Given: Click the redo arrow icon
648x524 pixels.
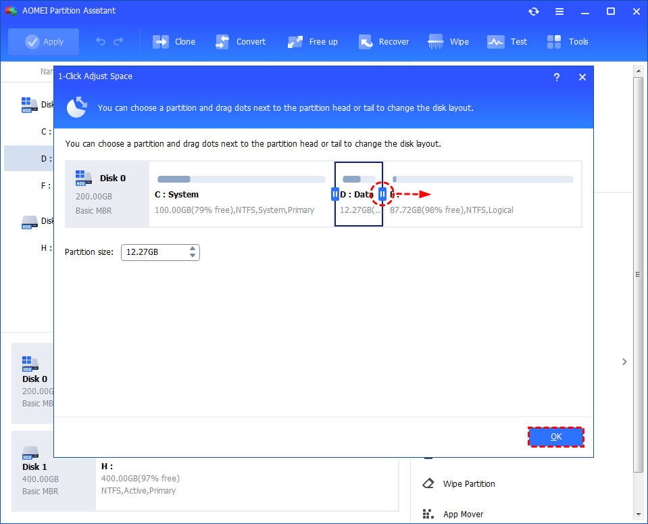Looking at the screenshot, I should point(119,41).
